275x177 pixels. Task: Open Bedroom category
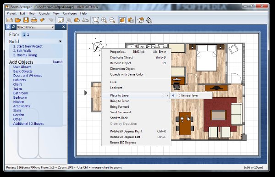click(x=20, y=97)
